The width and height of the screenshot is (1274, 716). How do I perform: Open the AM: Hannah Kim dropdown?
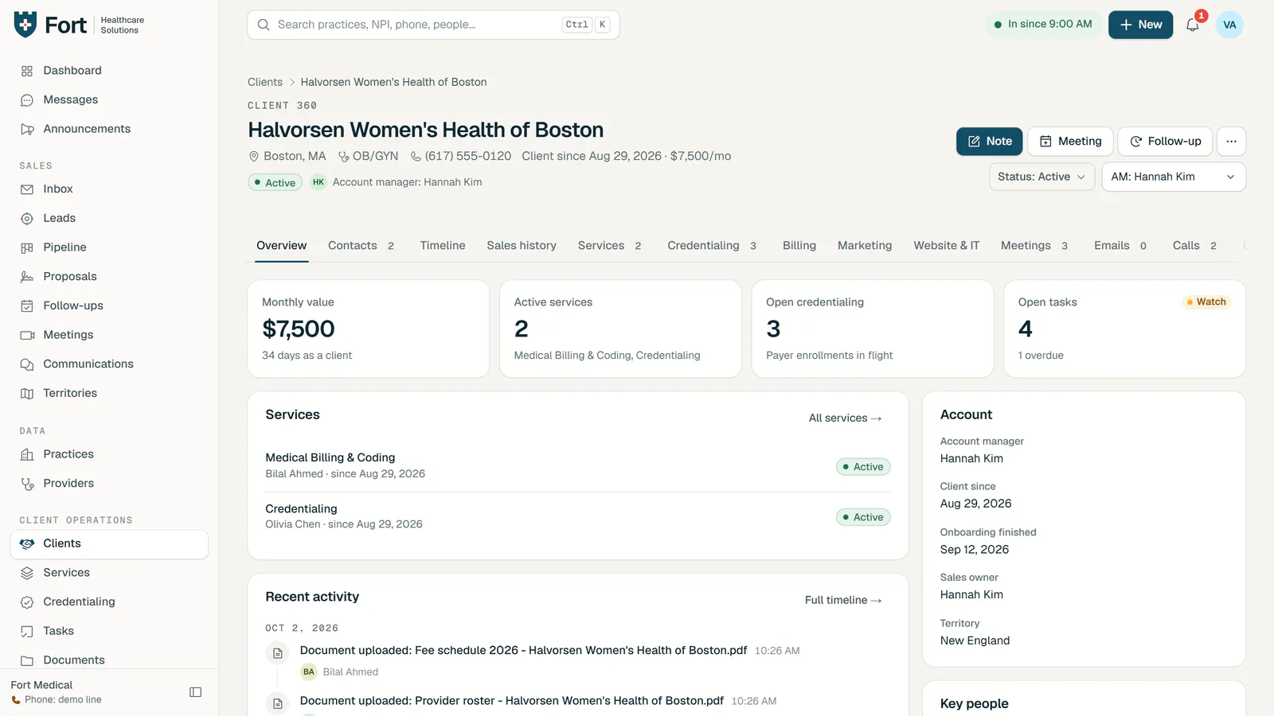click(1173, 177)
